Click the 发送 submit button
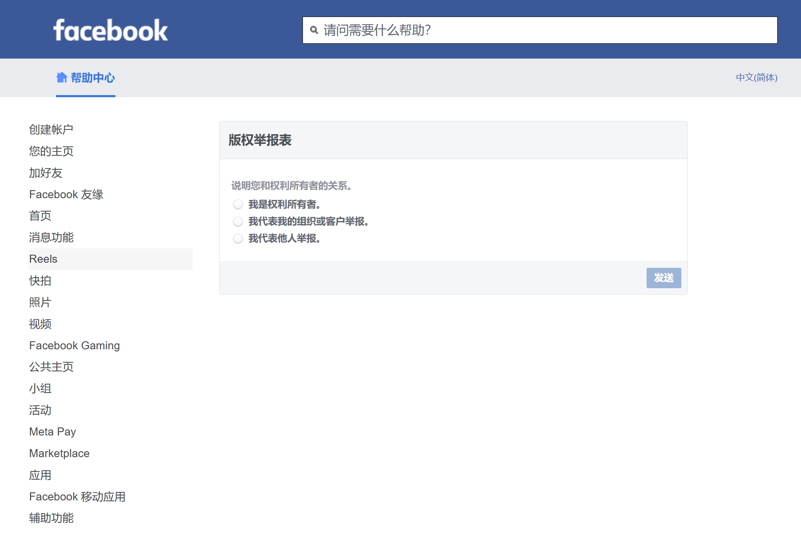801x559 pixels. tap(664, 278)
